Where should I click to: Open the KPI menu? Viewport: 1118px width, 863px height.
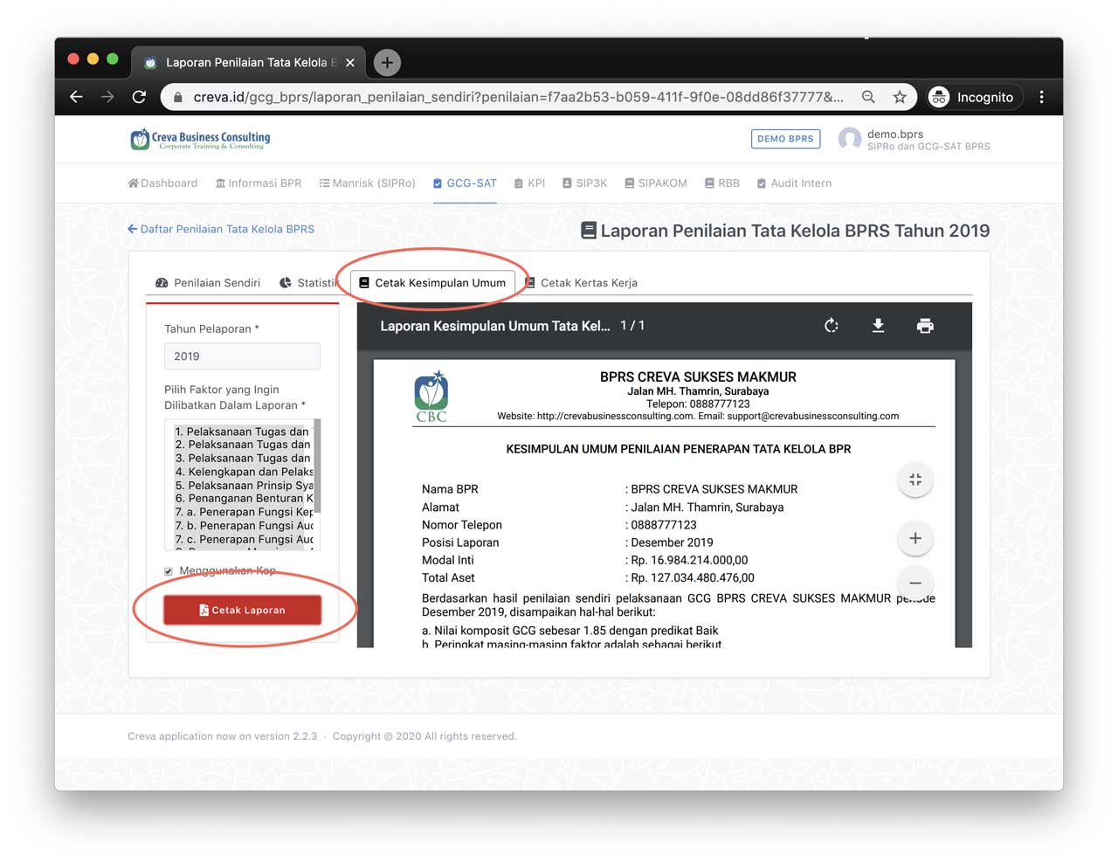pos(529,183)
